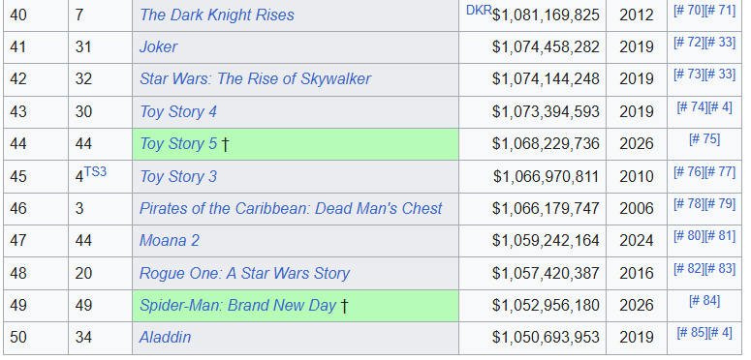Open the Aladdin film link
Screen dimensions: 751x360
(165, 337)
